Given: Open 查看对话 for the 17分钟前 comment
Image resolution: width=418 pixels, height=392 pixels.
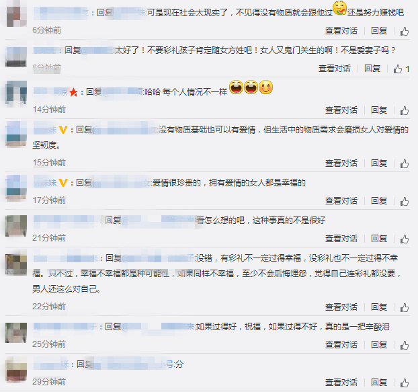Looking at the screenshot, I should pos(341,201).
